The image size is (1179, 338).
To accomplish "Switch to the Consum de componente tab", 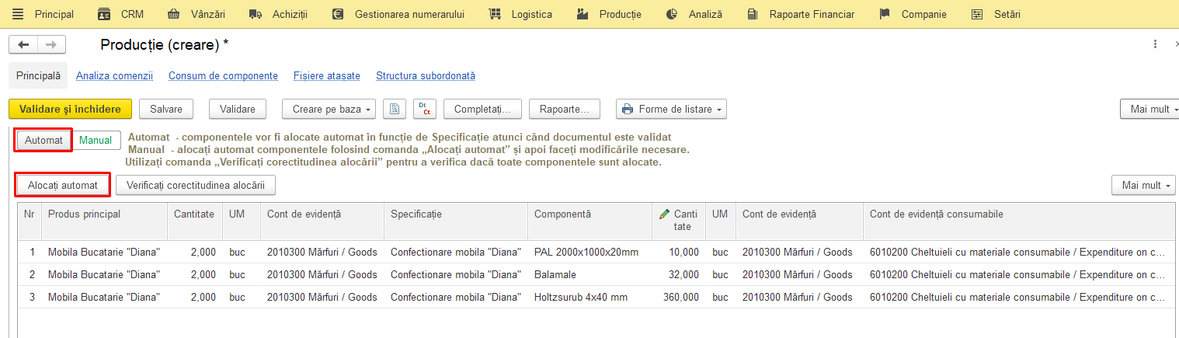I will tap(223, 76).
